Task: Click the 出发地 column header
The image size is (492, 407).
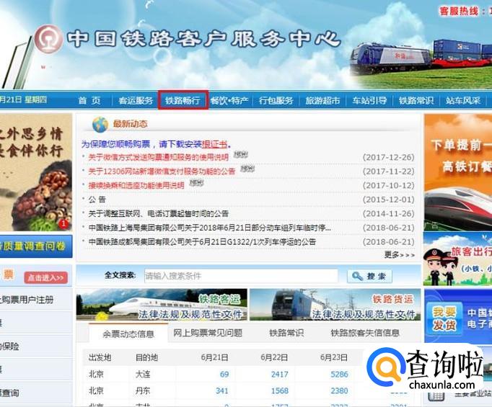Action: (100, 357)
